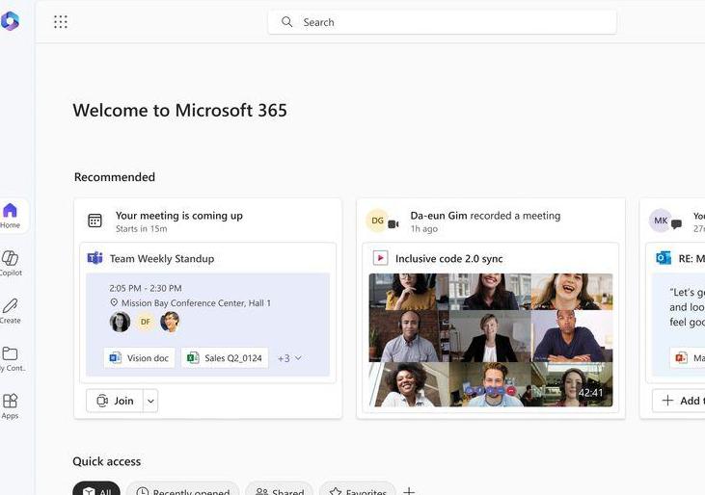705x495 pixels.
Task: Click calendar icon on meeting card
Action: click(95, 221)
